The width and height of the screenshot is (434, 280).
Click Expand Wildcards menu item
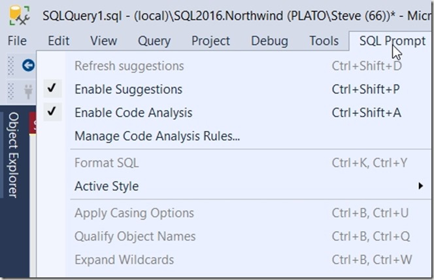(124, 260)
